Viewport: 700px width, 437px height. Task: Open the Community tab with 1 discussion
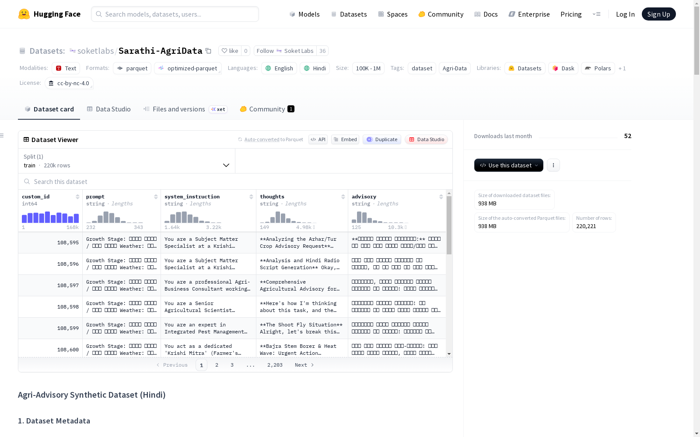[x=267, y=109]
